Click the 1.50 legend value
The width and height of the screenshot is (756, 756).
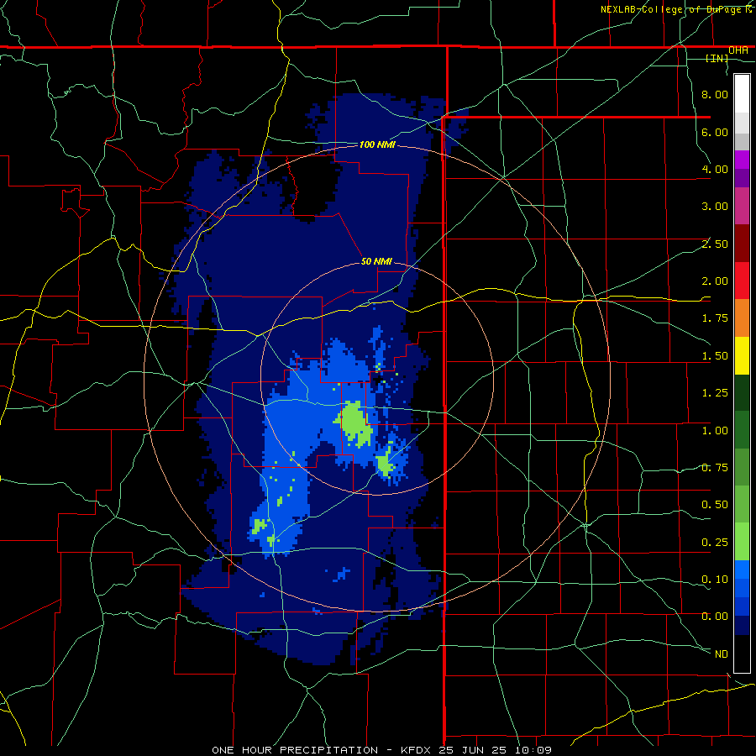[x=715, y=356]
